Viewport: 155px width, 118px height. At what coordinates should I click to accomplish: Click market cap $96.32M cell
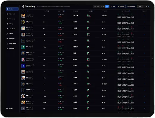pyautogui.click(x=75, y=47)
